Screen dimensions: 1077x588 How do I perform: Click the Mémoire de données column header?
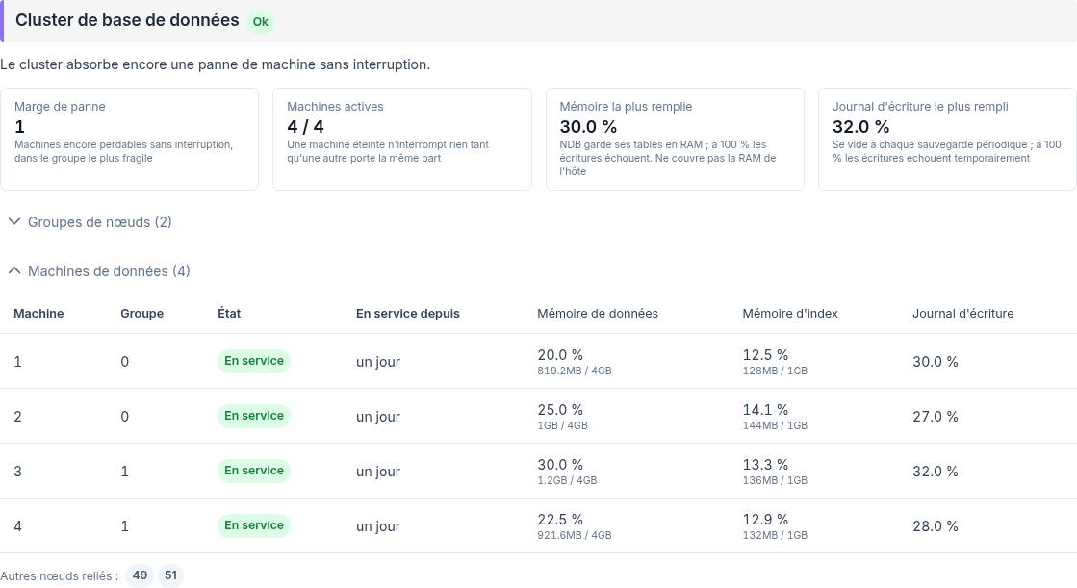(598, 313)
